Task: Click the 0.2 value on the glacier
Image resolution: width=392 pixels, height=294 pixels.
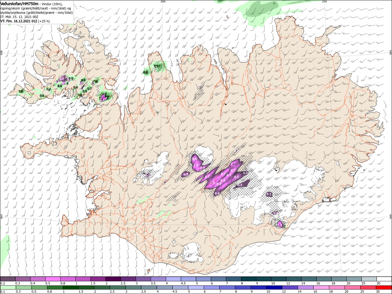Action: [x=269, y=194]
